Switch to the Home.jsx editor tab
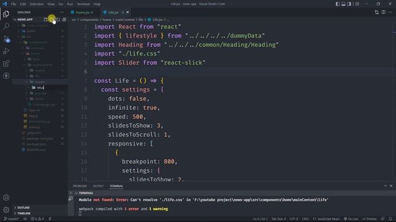Screen dimensions: 396x222 pos(82,12)
